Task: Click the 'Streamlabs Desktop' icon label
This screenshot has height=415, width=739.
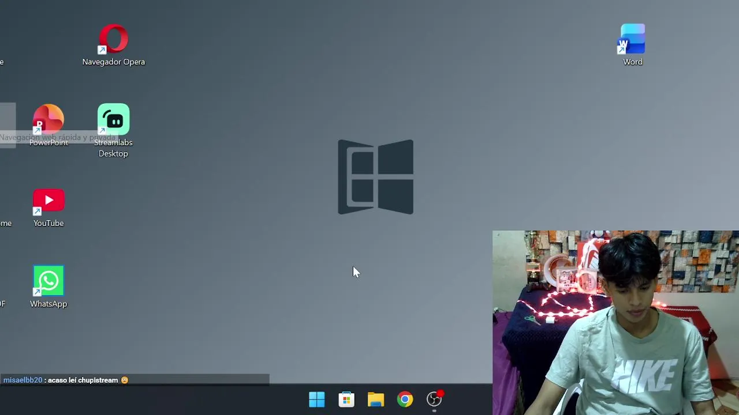Action: pos(113,148)
